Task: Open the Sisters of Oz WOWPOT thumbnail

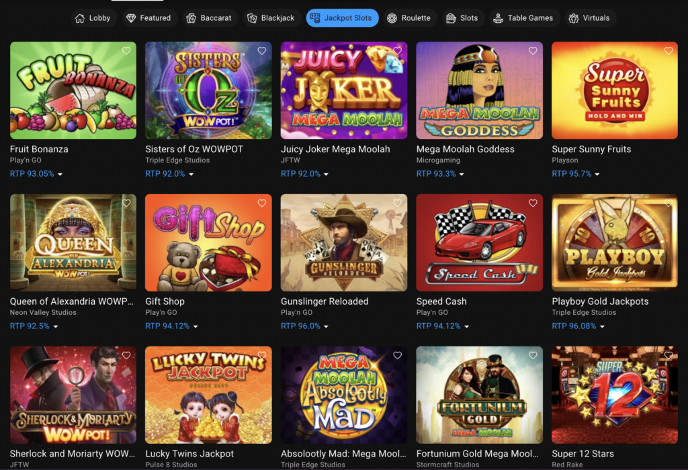Action: coord(208,91)
